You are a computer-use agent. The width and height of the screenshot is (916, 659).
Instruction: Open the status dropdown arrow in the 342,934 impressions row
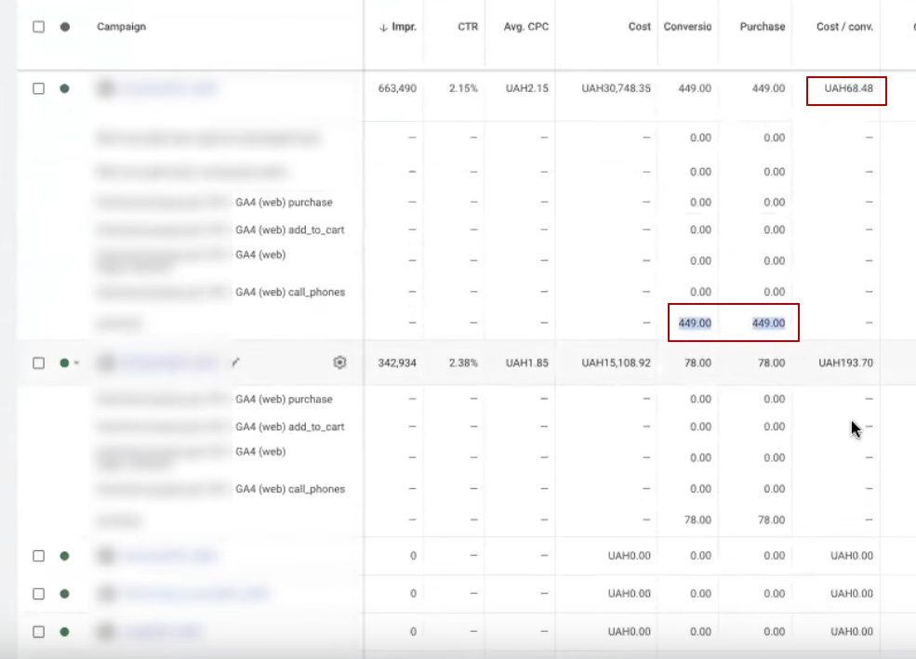76,363
